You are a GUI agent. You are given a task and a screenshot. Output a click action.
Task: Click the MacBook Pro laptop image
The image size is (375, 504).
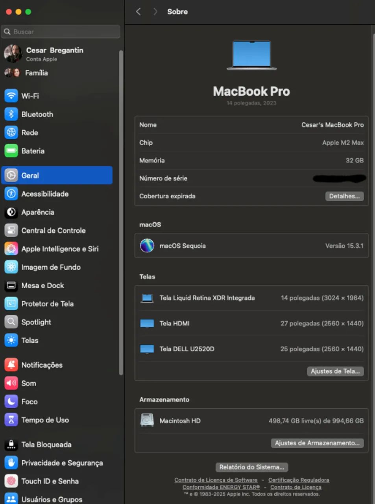click(251, 56)
